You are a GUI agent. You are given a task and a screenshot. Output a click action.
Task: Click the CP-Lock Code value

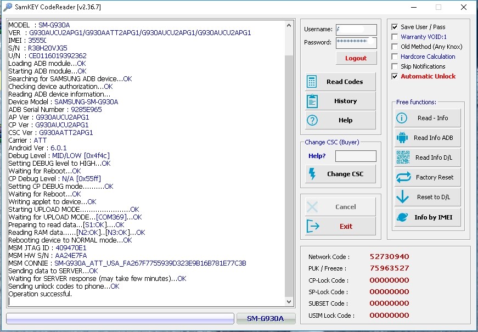(389, 280)
